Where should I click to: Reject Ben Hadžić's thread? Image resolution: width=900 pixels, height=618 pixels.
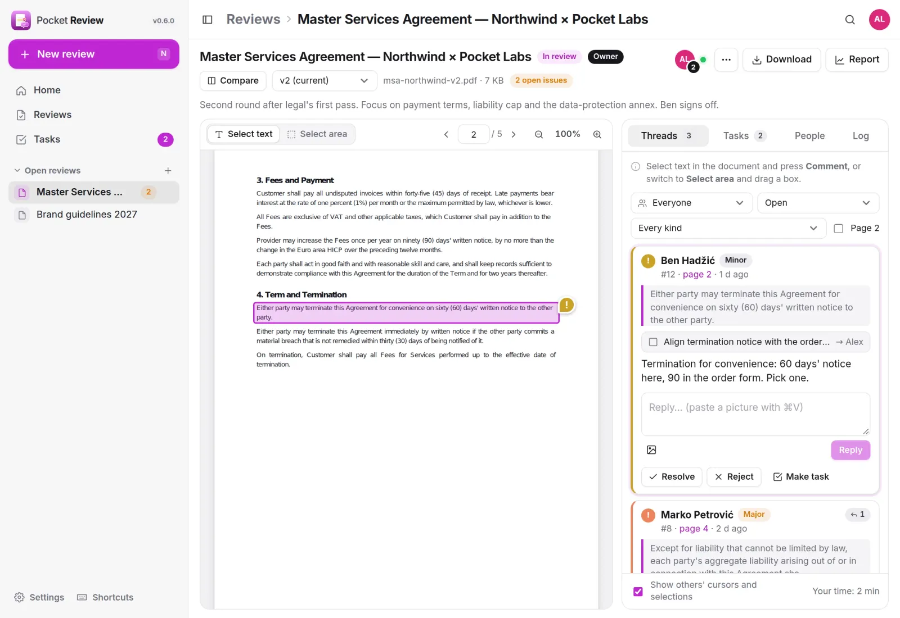click(734, 477)
